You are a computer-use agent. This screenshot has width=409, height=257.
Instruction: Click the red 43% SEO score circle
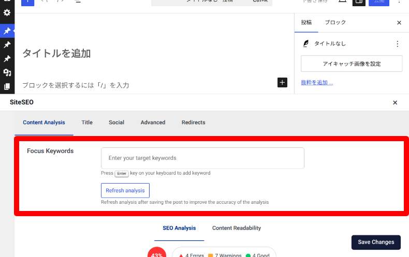[157, 253]
